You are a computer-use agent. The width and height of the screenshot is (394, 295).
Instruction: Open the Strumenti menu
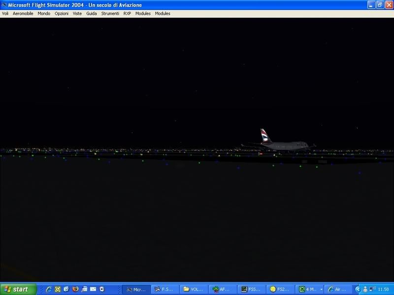[110, 14]
